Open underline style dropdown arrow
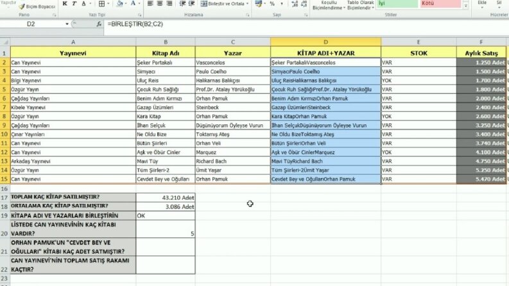509x286 pixels. pyautogui.click(x=91, y=4)
